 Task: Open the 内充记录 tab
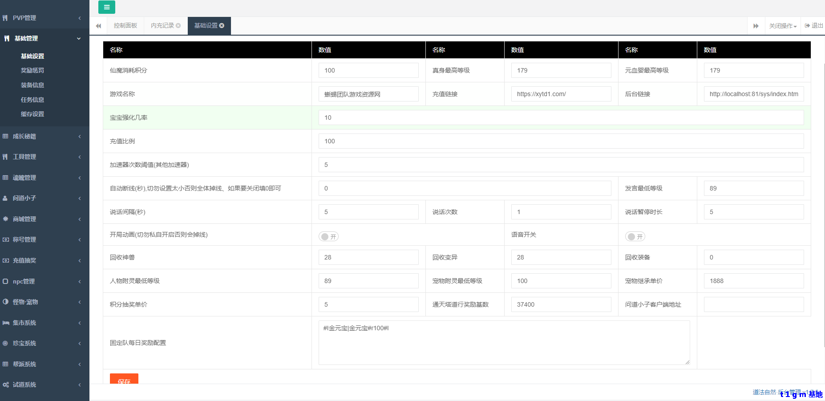162,25
